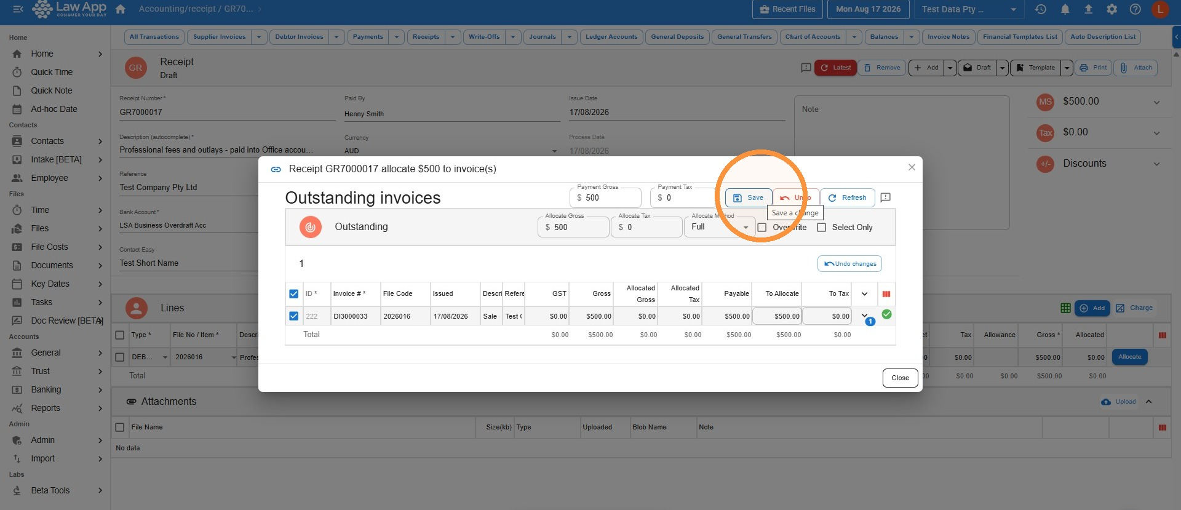Open the history clock icon
The image size is (1181, 510).
click(1041, 9)
